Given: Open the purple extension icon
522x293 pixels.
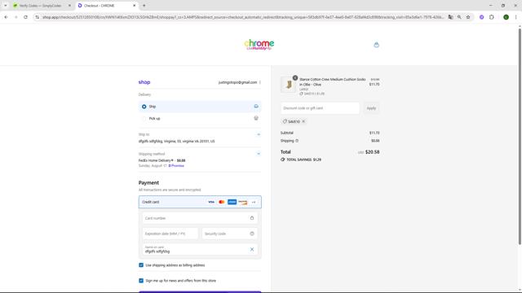Looking at the screenshot, I should 481,17.
